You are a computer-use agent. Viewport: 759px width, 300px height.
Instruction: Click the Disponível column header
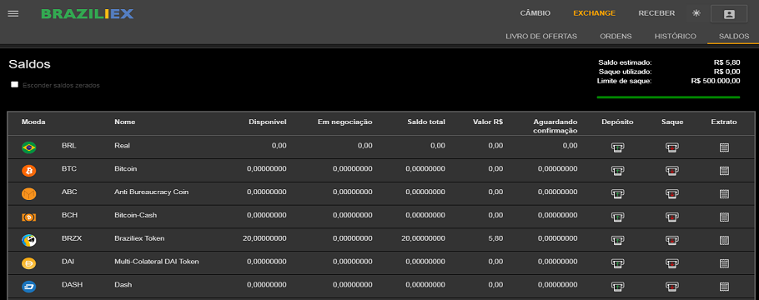267,122
